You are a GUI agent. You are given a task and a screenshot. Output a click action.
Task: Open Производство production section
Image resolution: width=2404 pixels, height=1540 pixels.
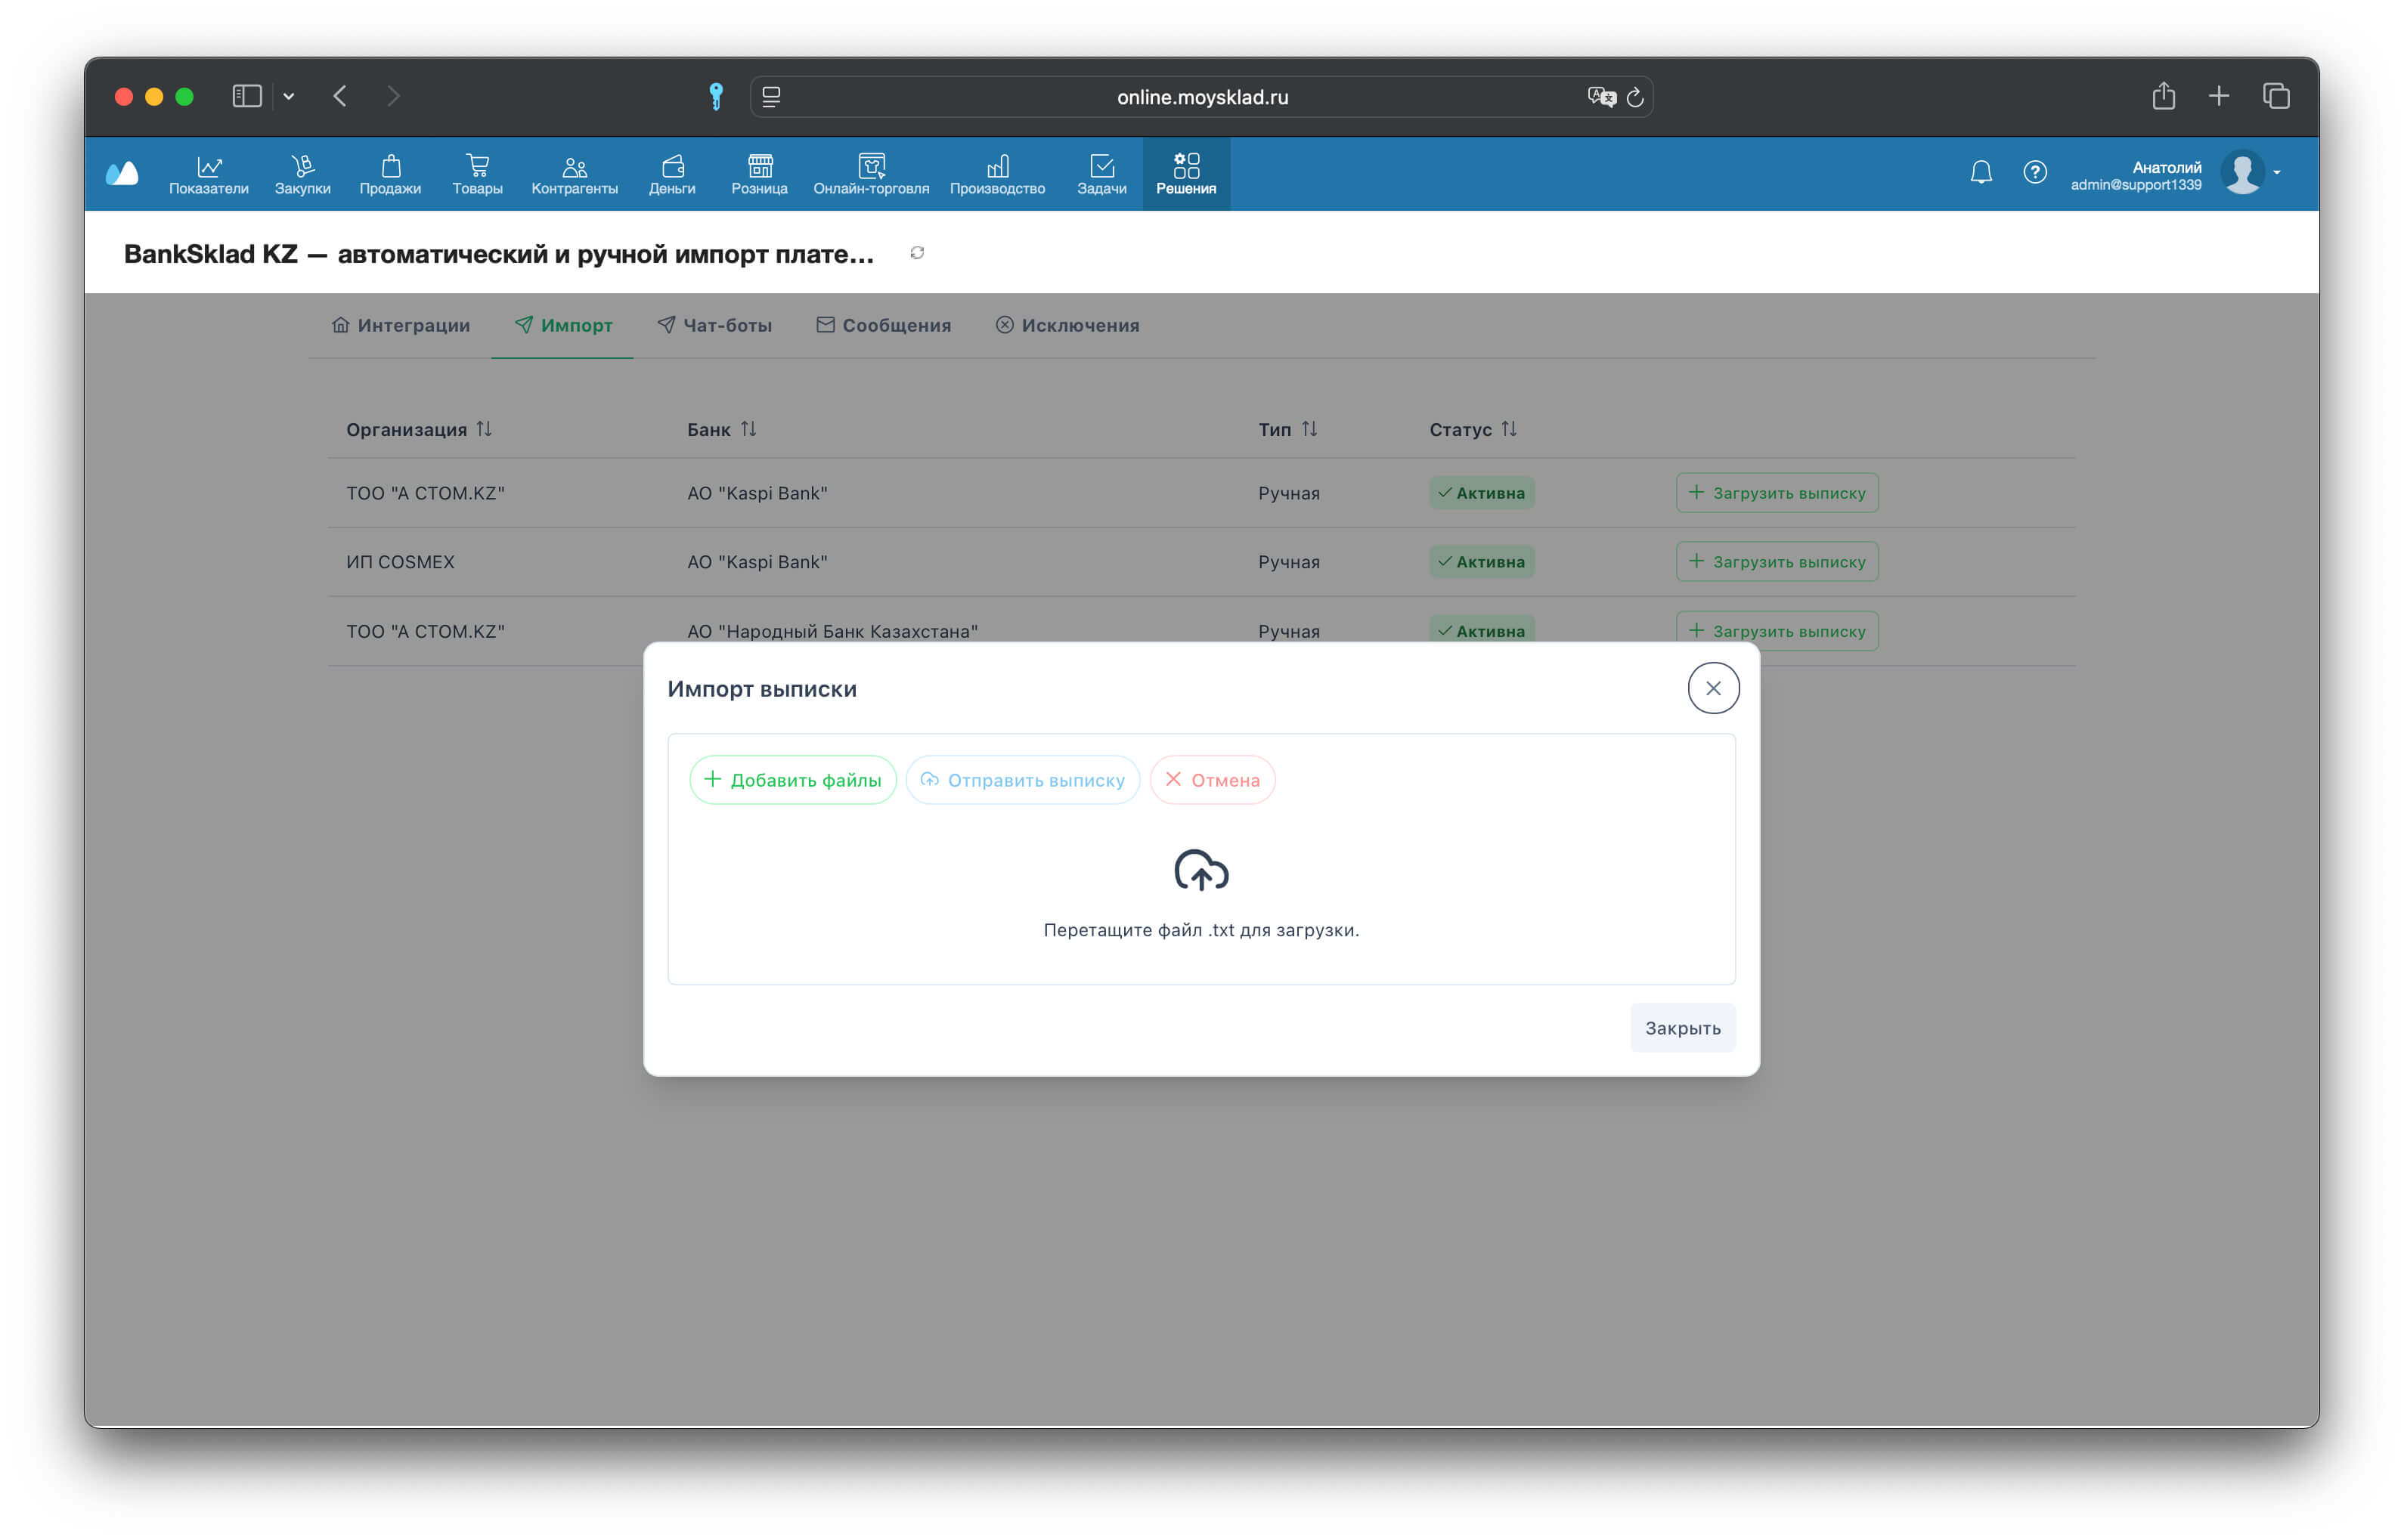pos(997,175)
